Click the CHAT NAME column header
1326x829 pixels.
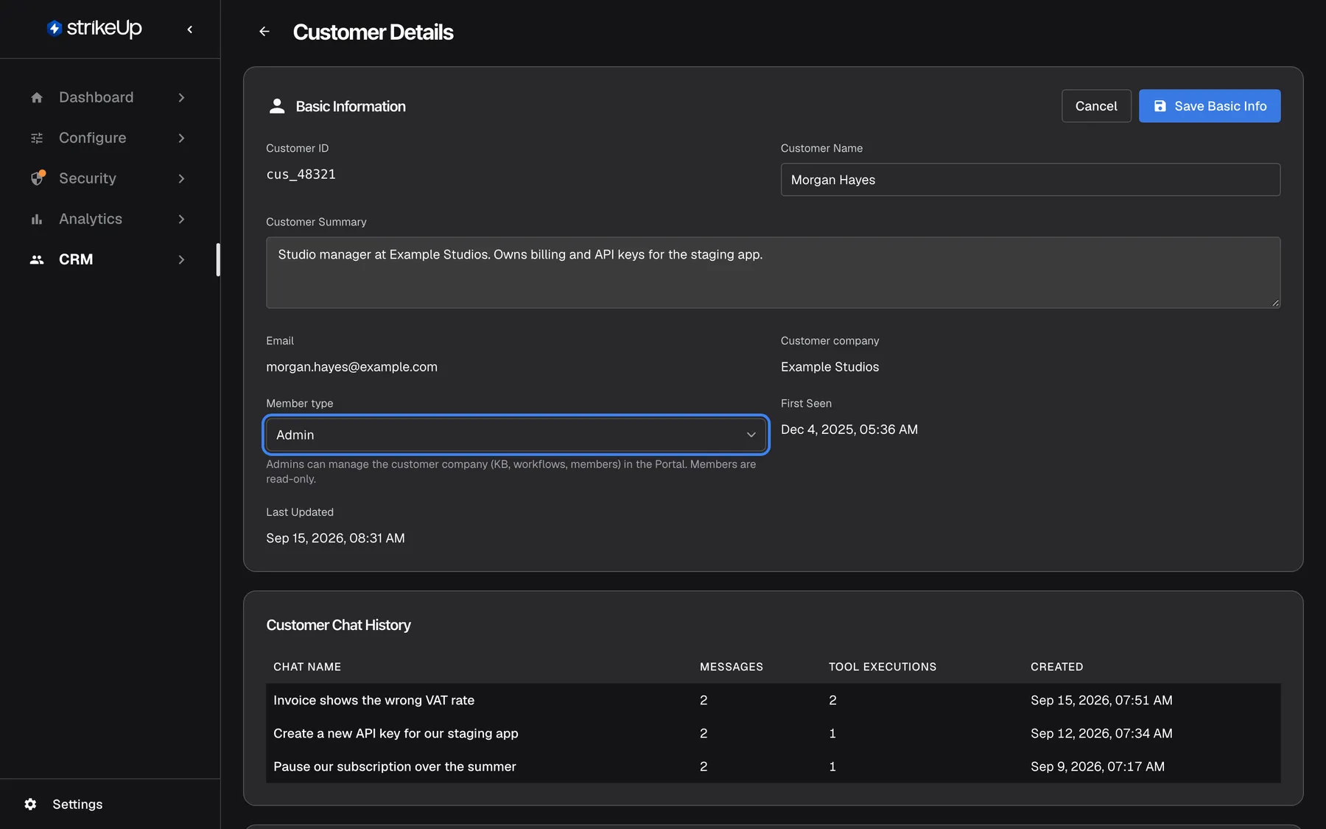click(307, 667)
